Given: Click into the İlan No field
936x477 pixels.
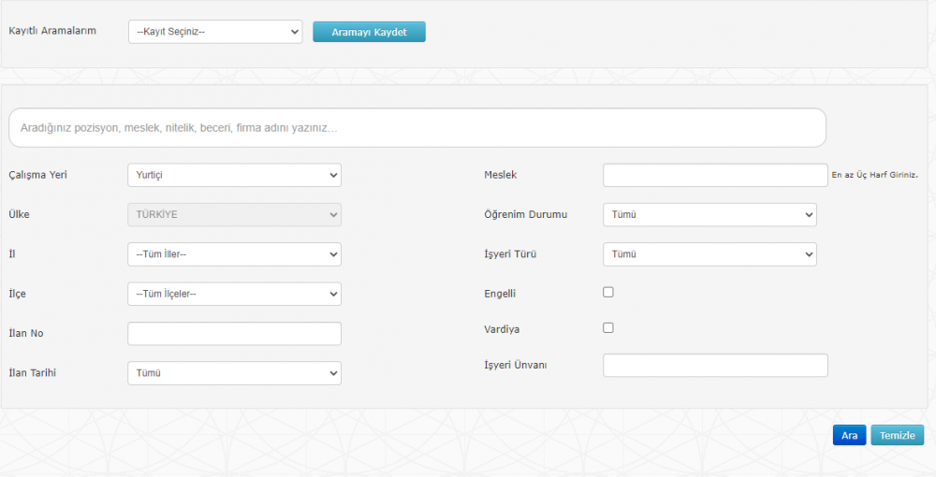Looking at the screenshot, I should coord(234,334).
